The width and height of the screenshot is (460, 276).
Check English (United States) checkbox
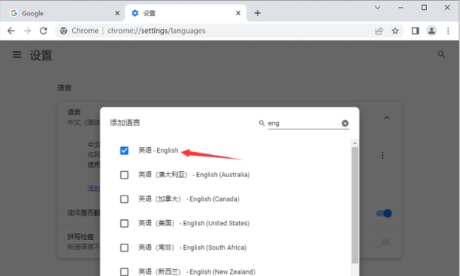124,224
